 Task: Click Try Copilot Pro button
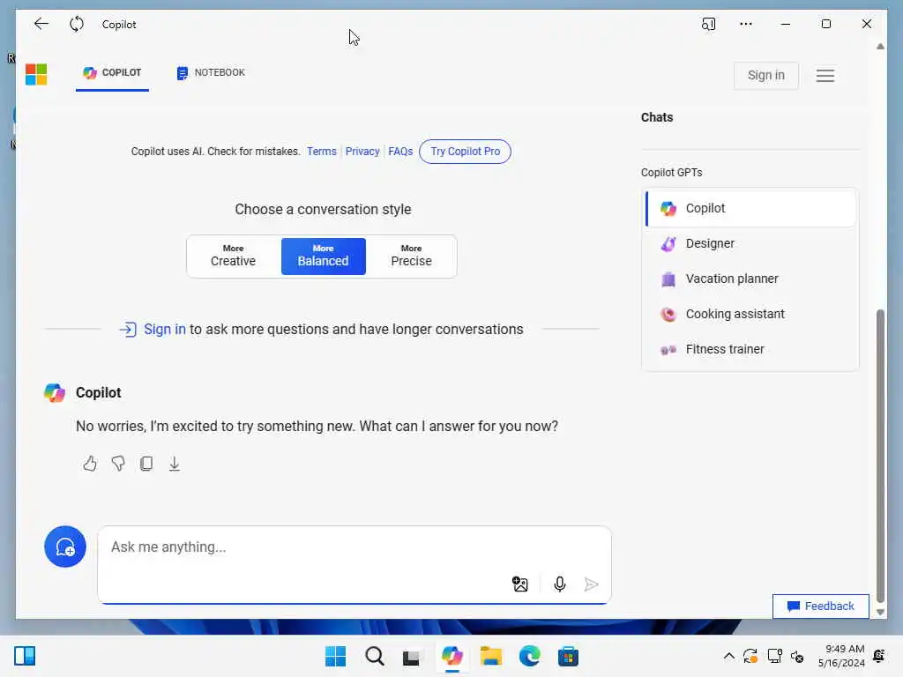pos(466,152)
